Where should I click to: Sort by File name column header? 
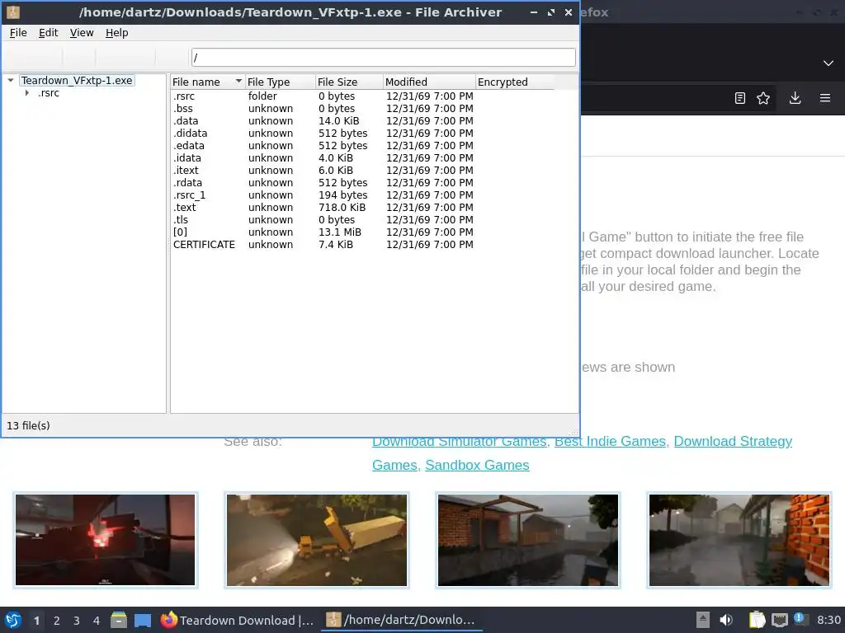207,82
